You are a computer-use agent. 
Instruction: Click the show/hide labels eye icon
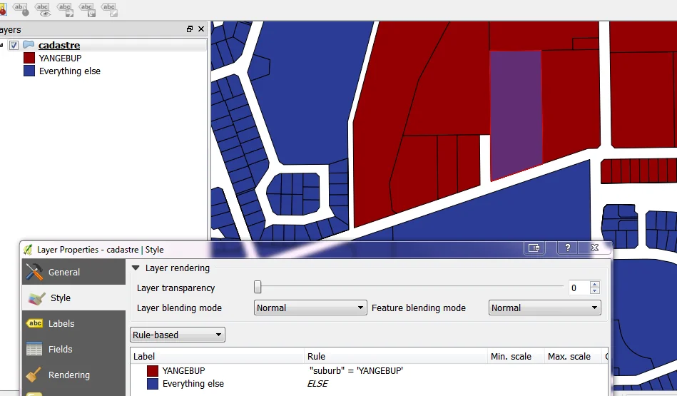[44, 9]
